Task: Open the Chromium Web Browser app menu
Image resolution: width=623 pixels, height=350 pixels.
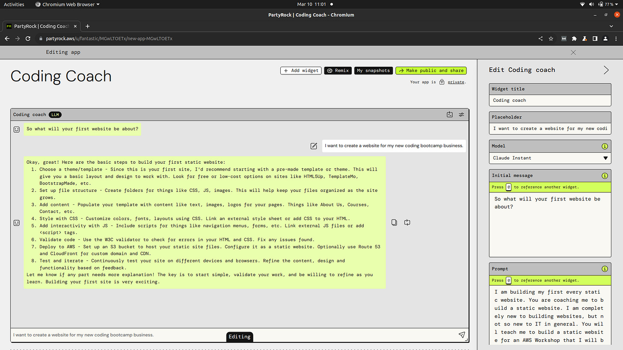Action: pos(67,4)
